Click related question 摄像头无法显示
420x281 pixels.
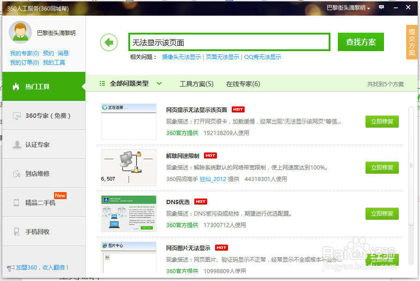point(181,57)
